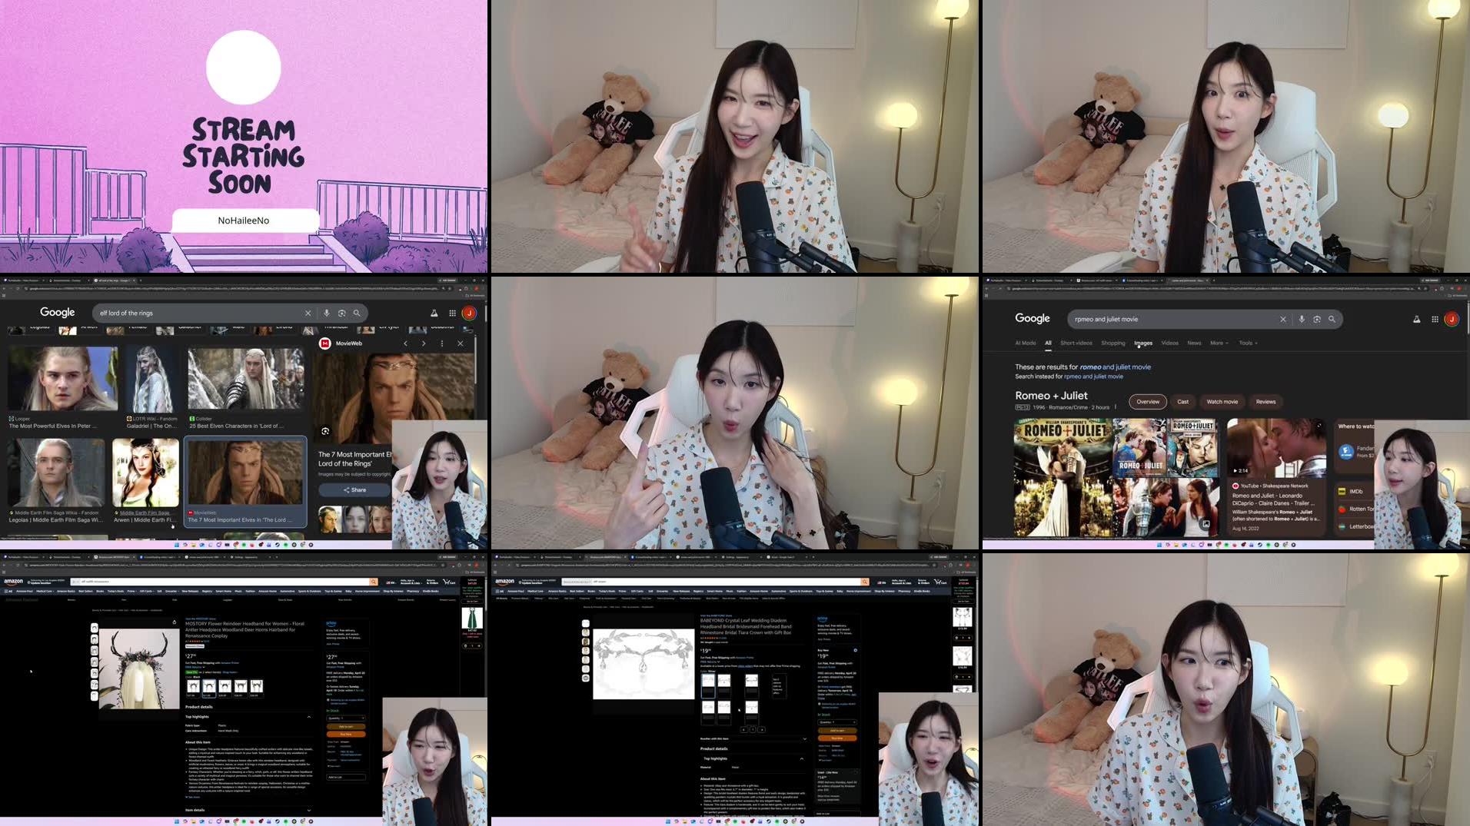Switch to the Shopping results tab
Image resolution: width=1470 pixels, height=826 pixels.
[1113, 343]
